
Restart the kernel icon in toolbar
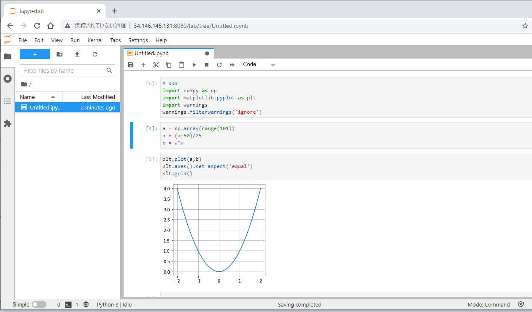[219, 65]
